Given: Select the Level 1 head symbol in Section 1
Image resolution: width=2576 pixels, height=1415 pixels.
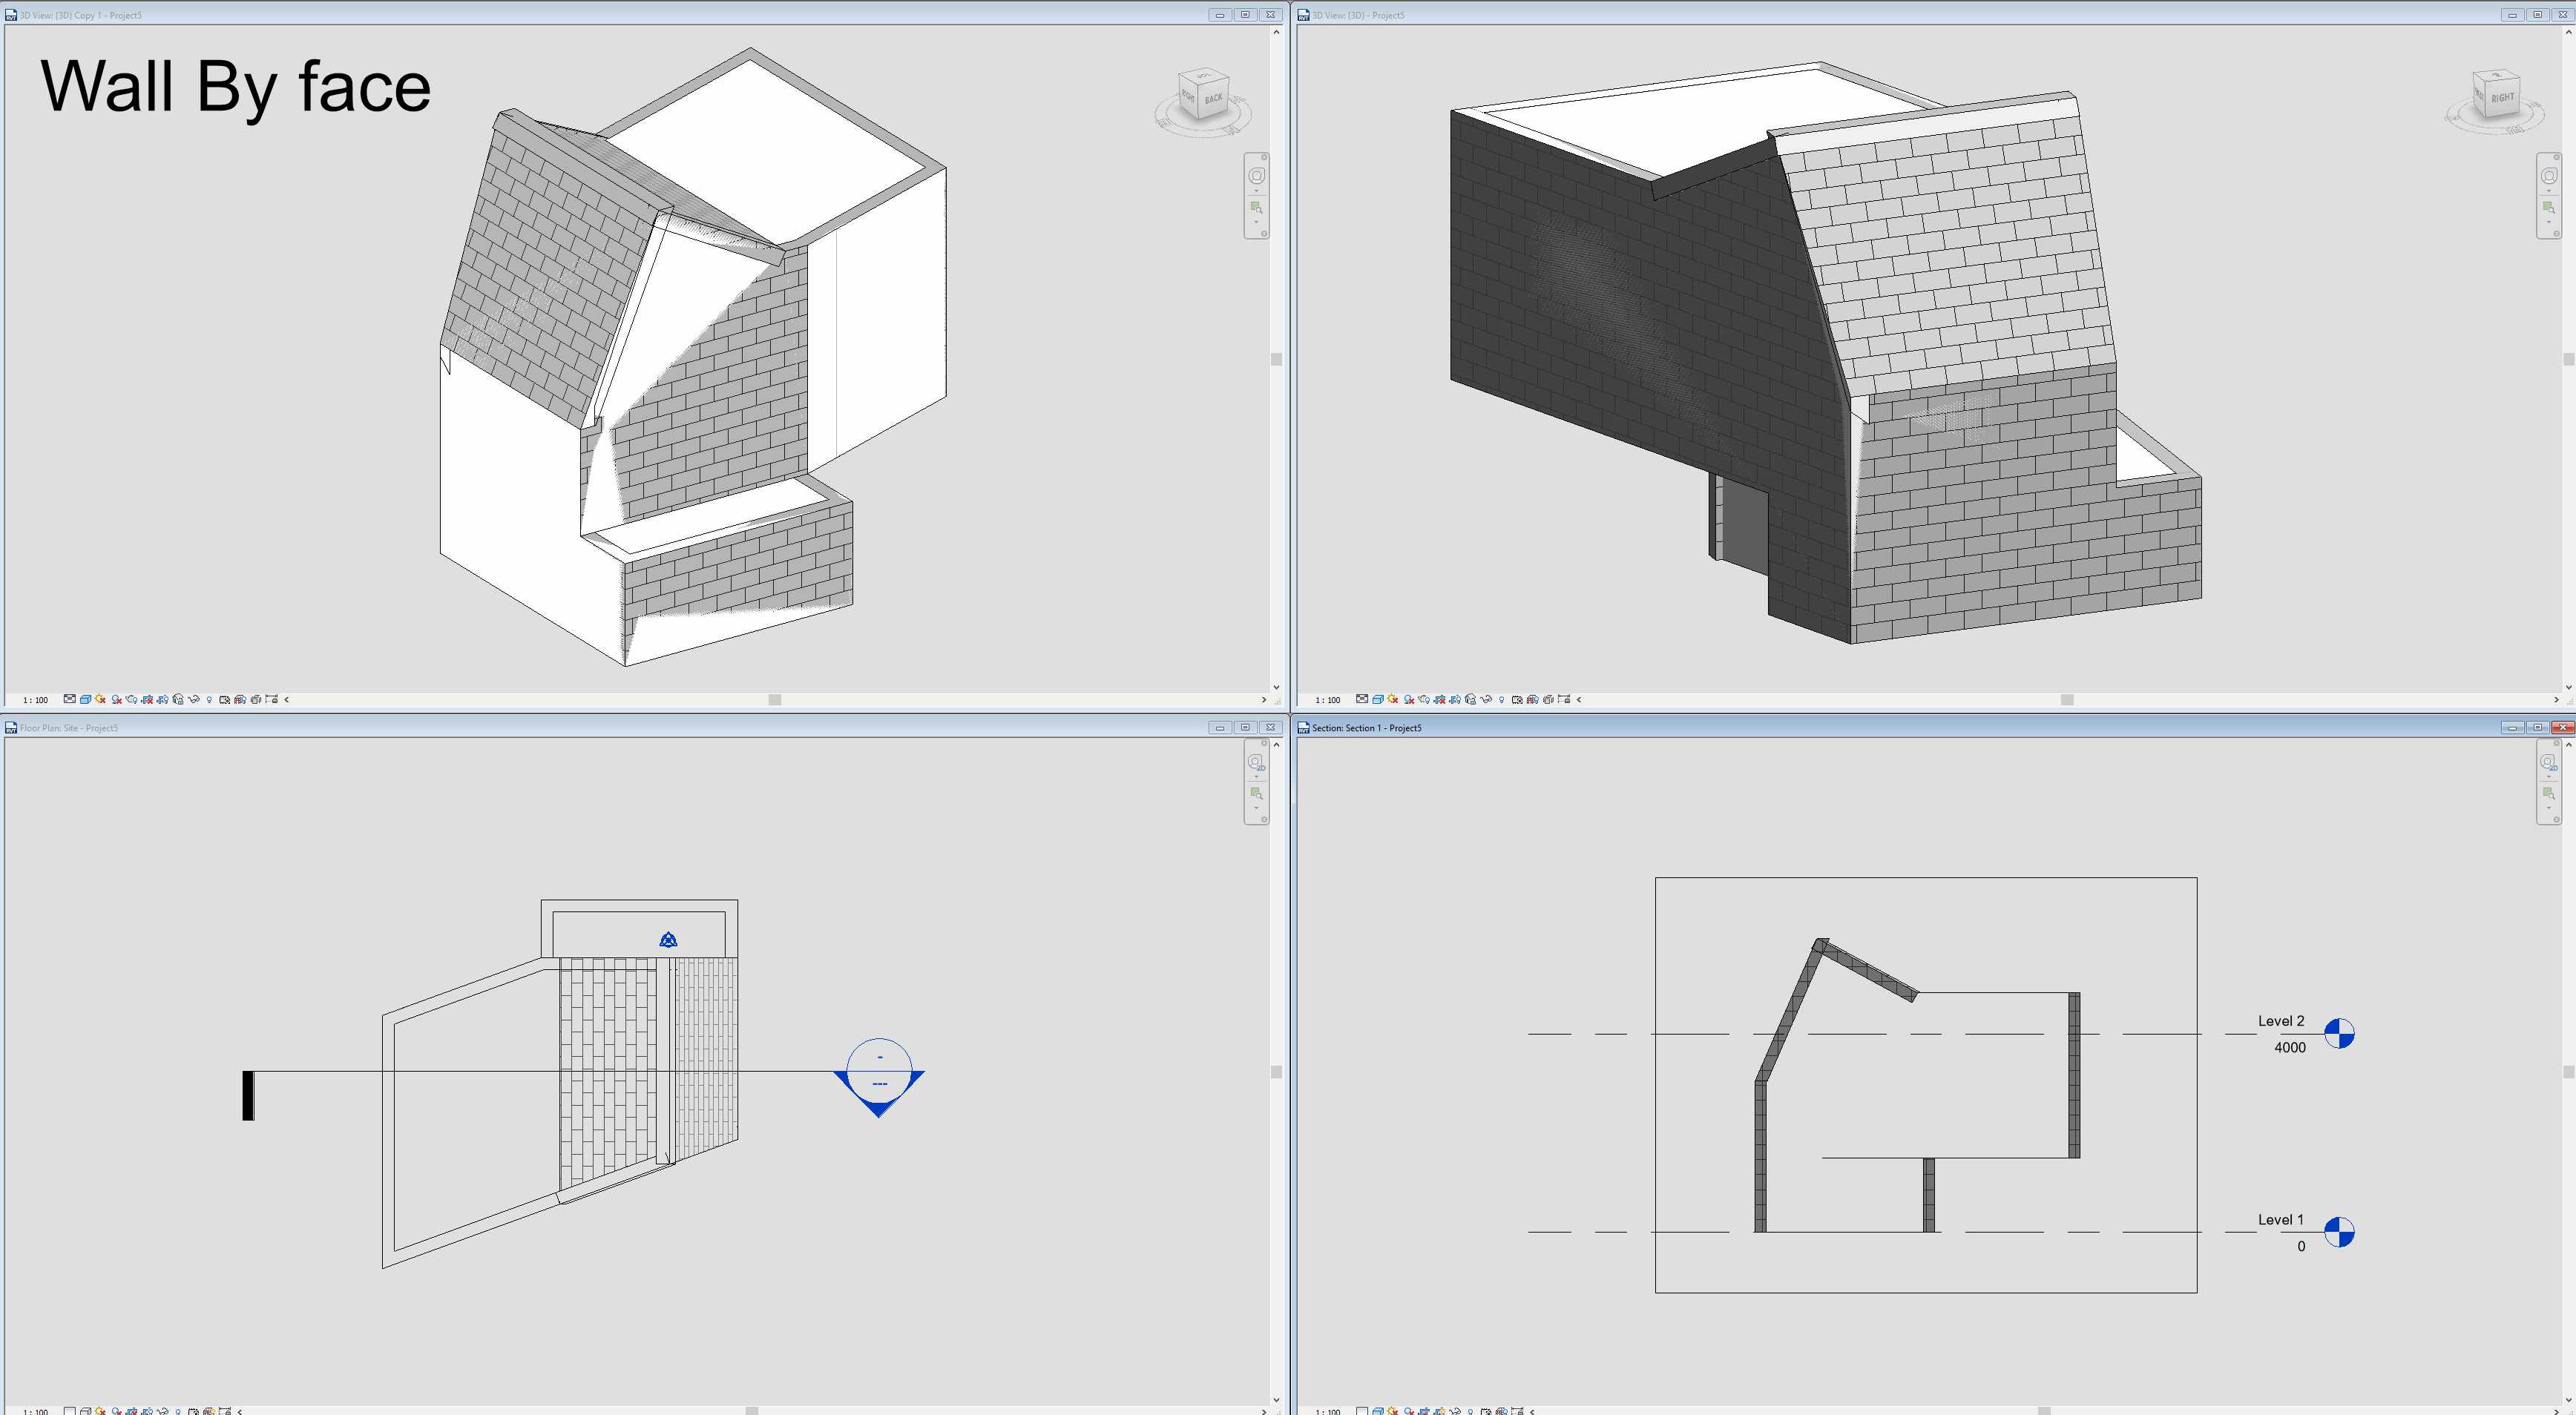Looking at the screenshot, I should [2339, 1232].
